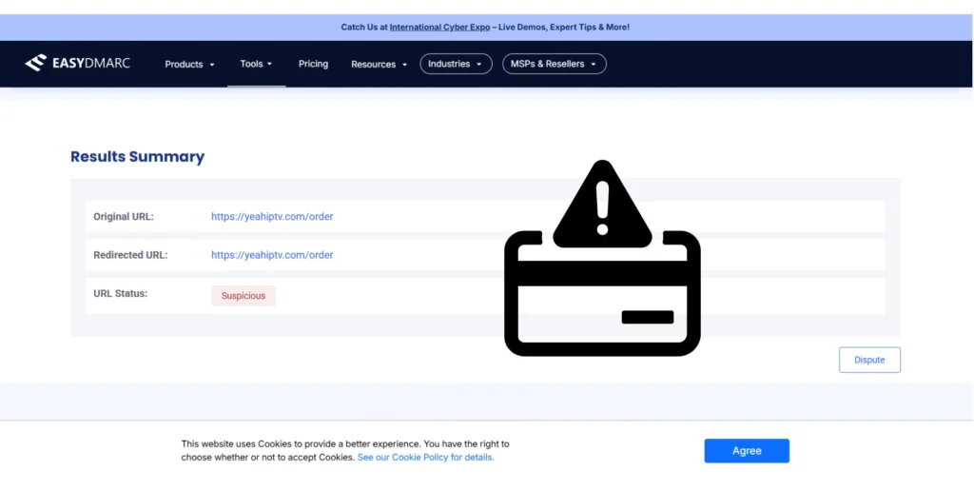The width and height of the screenshot is (974, 491).
Task: Click the EasyDMARC logo icon
Action: [x=35, y=64]
